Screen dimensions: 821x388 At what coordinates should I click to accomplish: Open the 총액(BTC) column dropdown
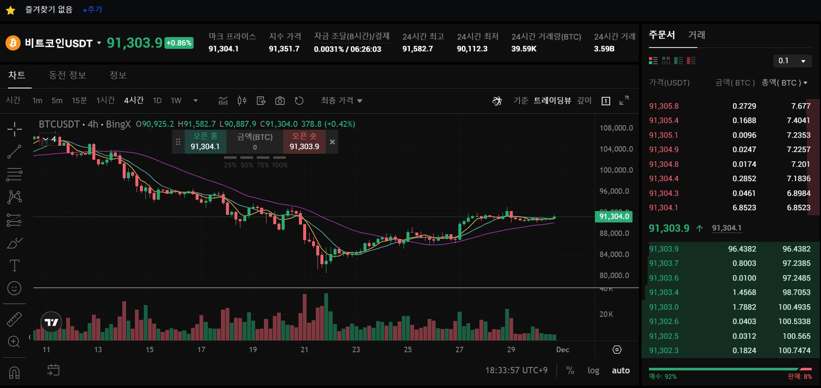[784, 82]
